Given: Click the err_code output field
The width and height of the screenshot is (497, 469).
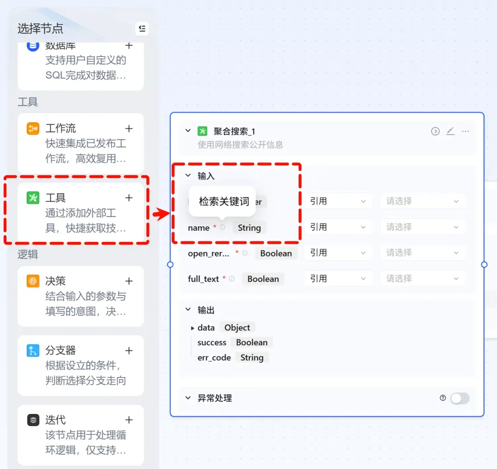Looking at the screenshot, I should click(214, 358).
